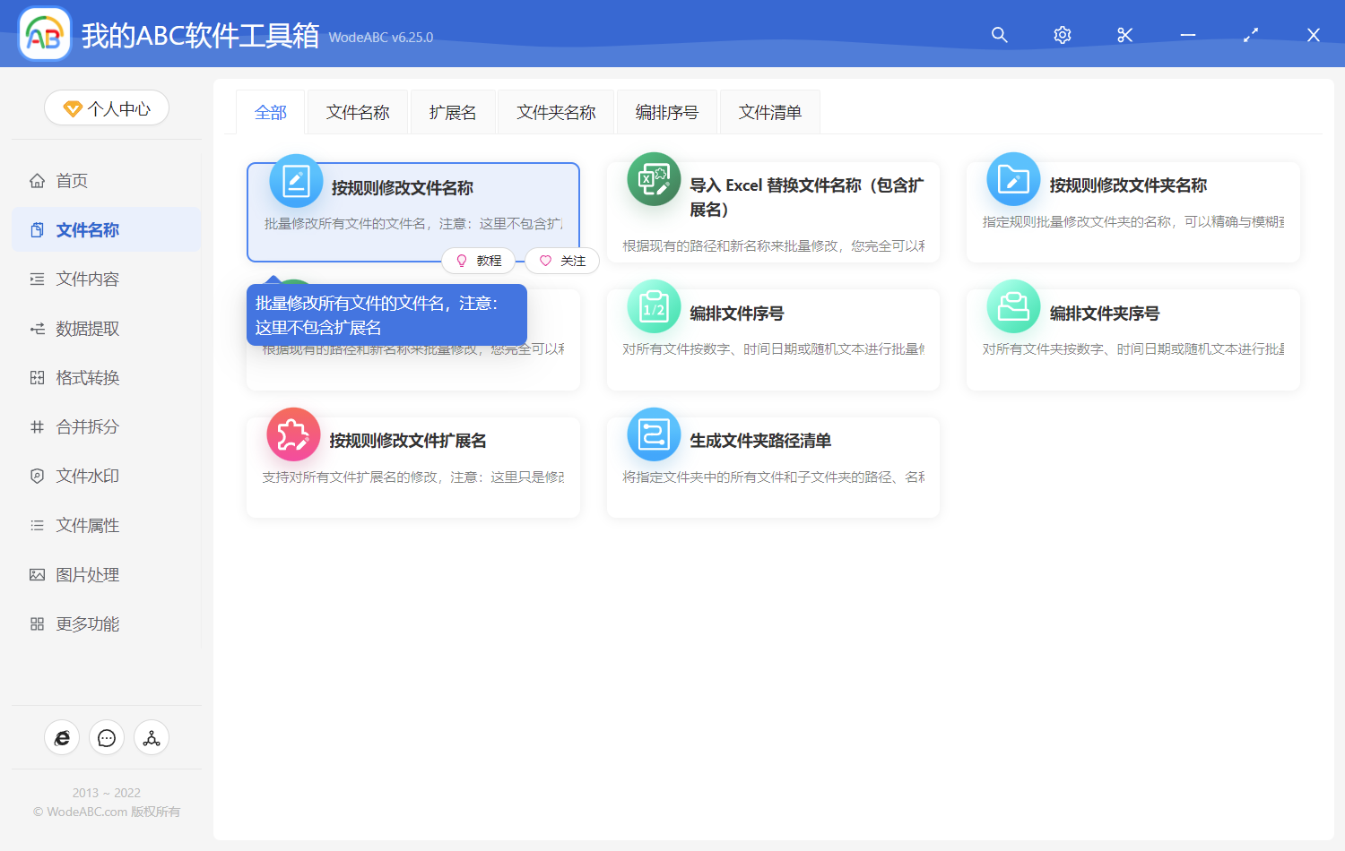Open the 按规则修改文件扩展名 puzzle icon

293,434
